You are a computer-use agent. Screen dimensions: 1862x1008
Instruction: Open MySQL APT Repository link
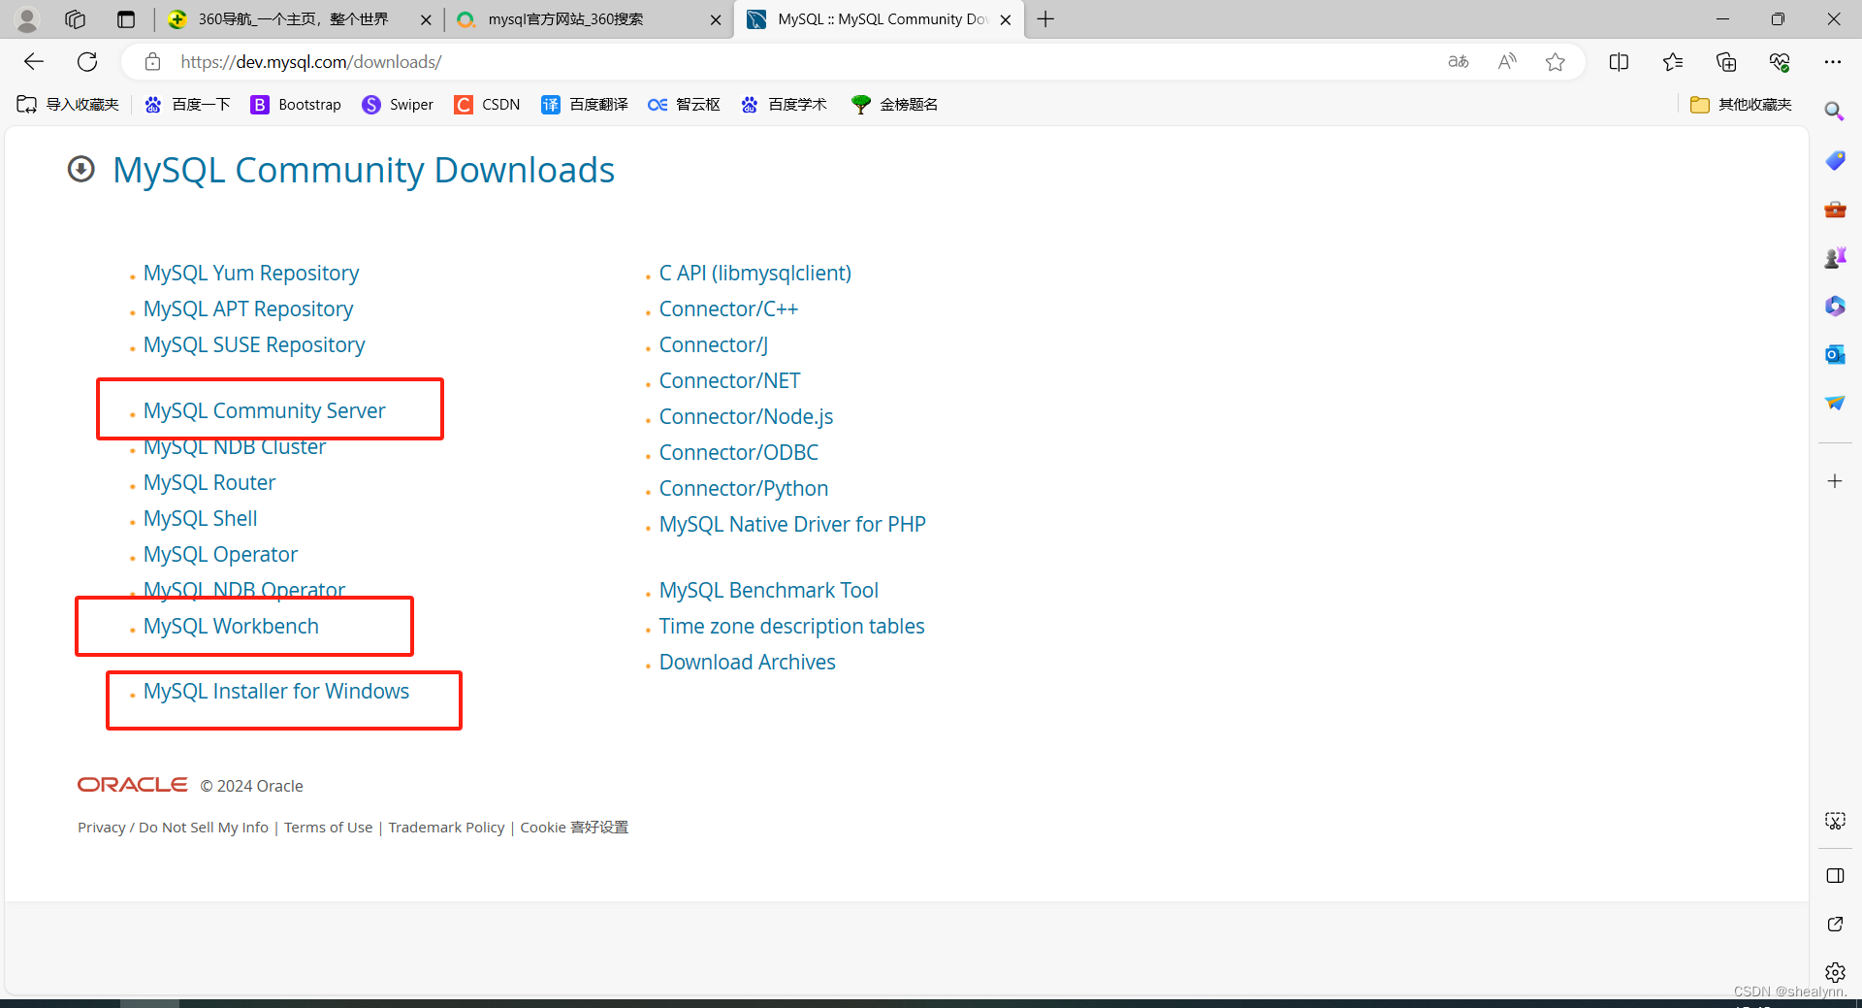tap(248, 309)
